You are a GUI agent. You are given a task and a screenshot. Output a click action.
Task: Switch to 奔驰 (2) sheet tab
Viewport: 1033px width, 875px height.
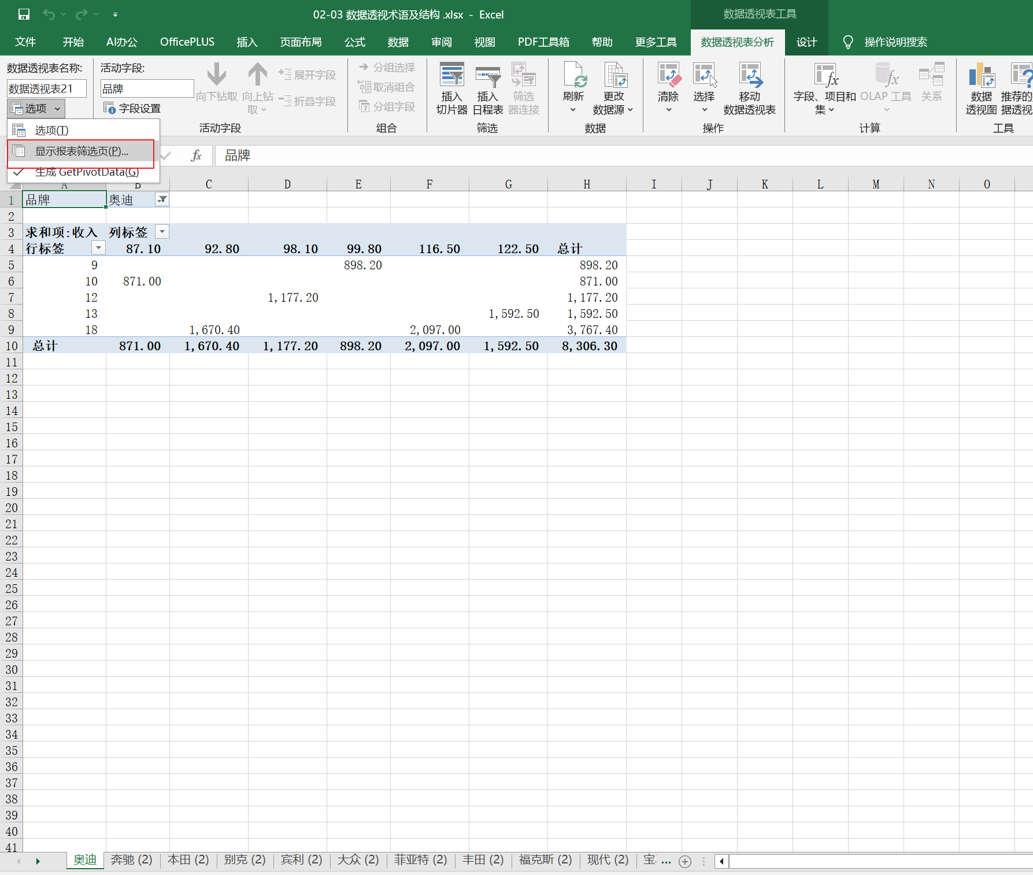pos(131,860)
